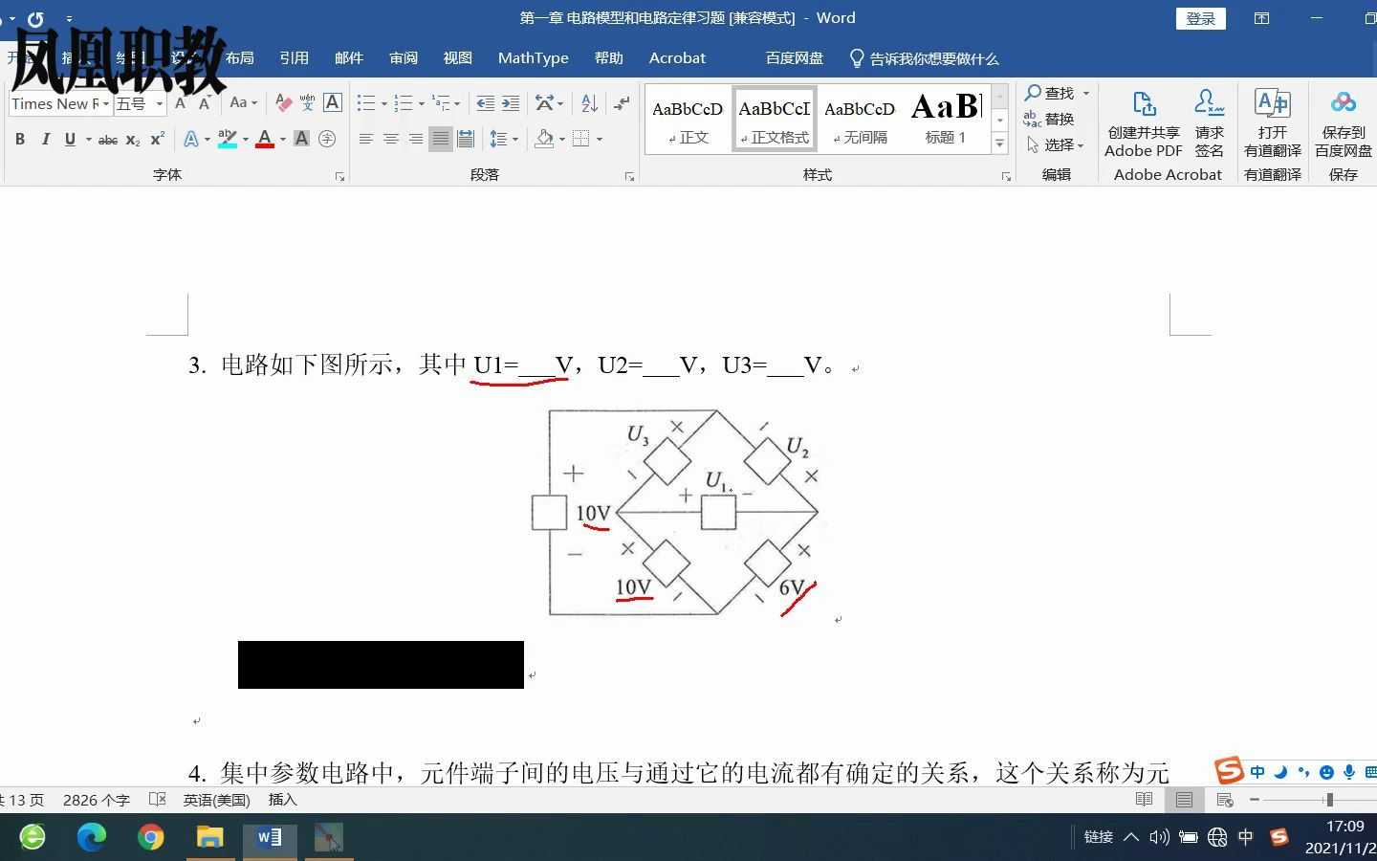This screenshot has width=1377, height=861.
Task: Switch to print layout view icon
Action: pos(1184,800)
